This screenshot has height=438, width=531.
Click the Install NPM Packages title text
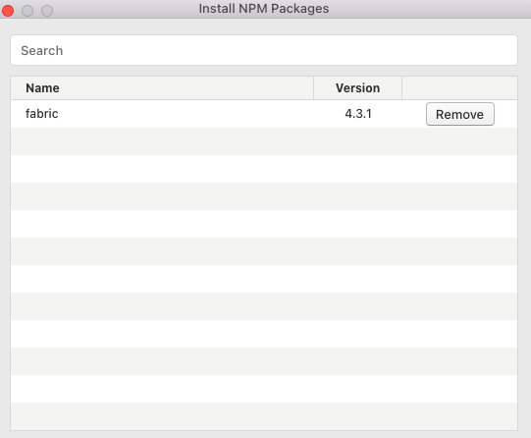[x=264, y=9]
